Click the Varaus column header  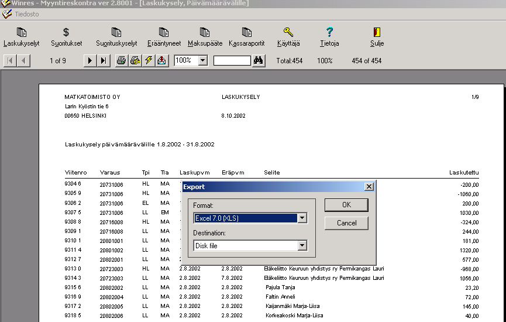[x=110, y=173]
